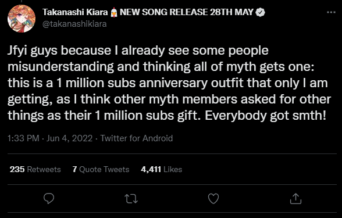
Task: Click the verified checkmark badge
Action: pos(260,12)
